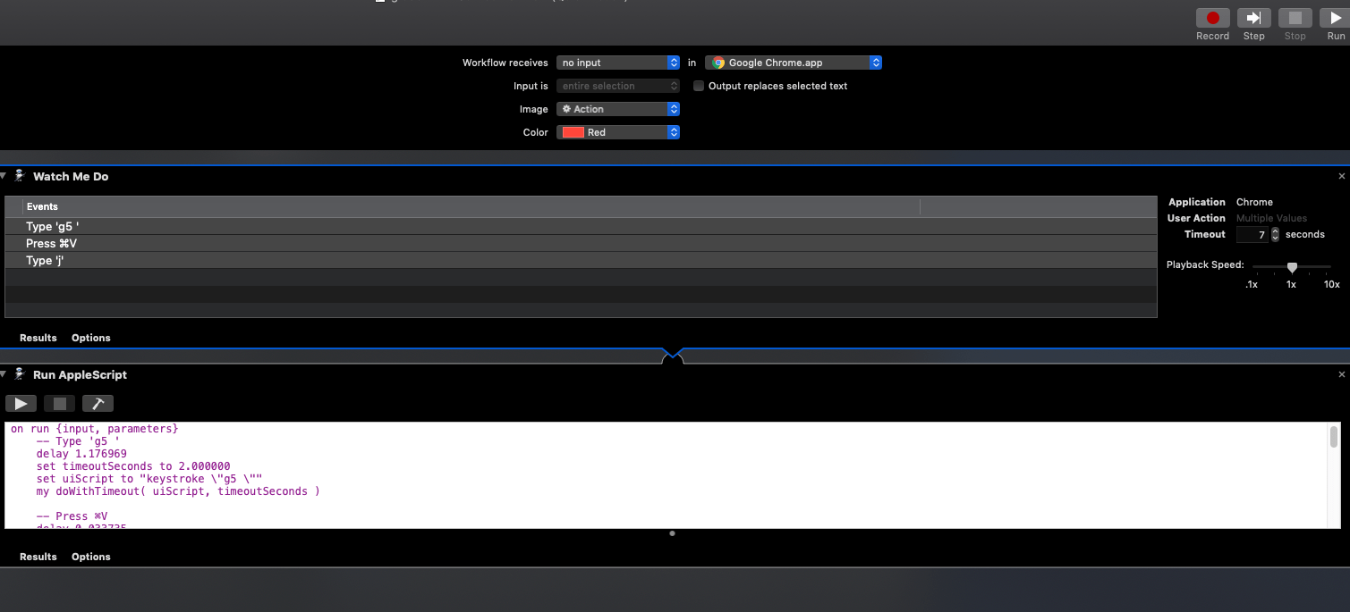This screenshot has width=1350, height=612.
Task: Close the Watch Me Do action
Action: [x=1341, y=177]
